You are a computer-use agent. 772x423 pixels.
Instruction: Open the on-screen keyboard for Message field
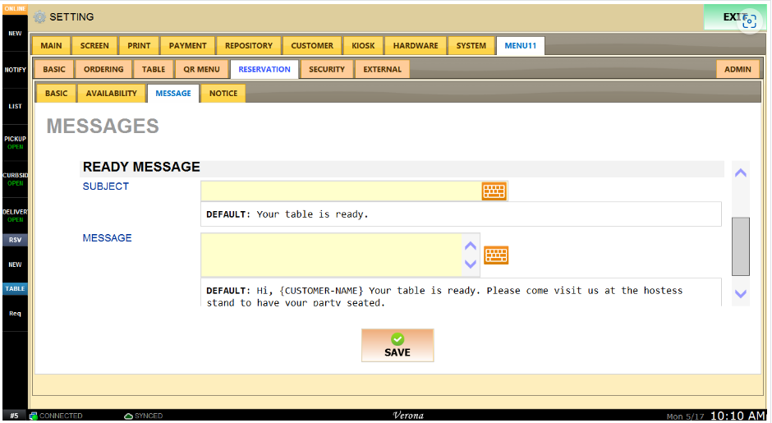click(x=496, y=255)
